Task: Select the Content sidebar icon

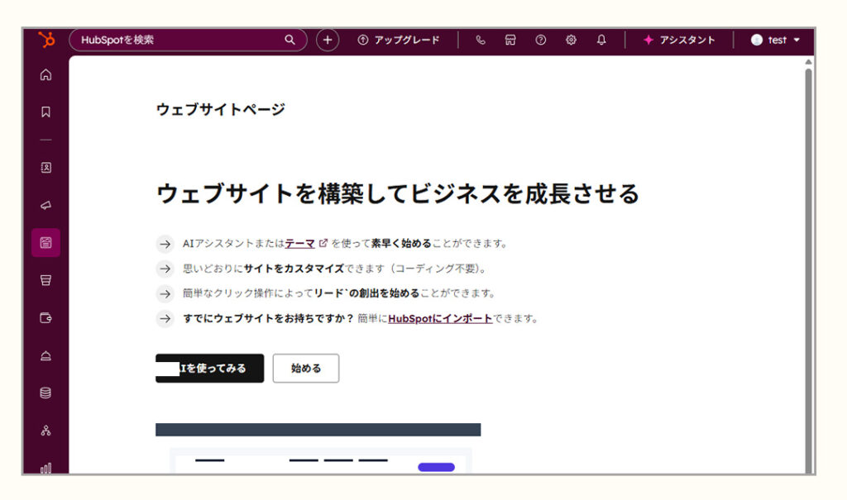Action: pyautogui.click(x=46, y=243)
